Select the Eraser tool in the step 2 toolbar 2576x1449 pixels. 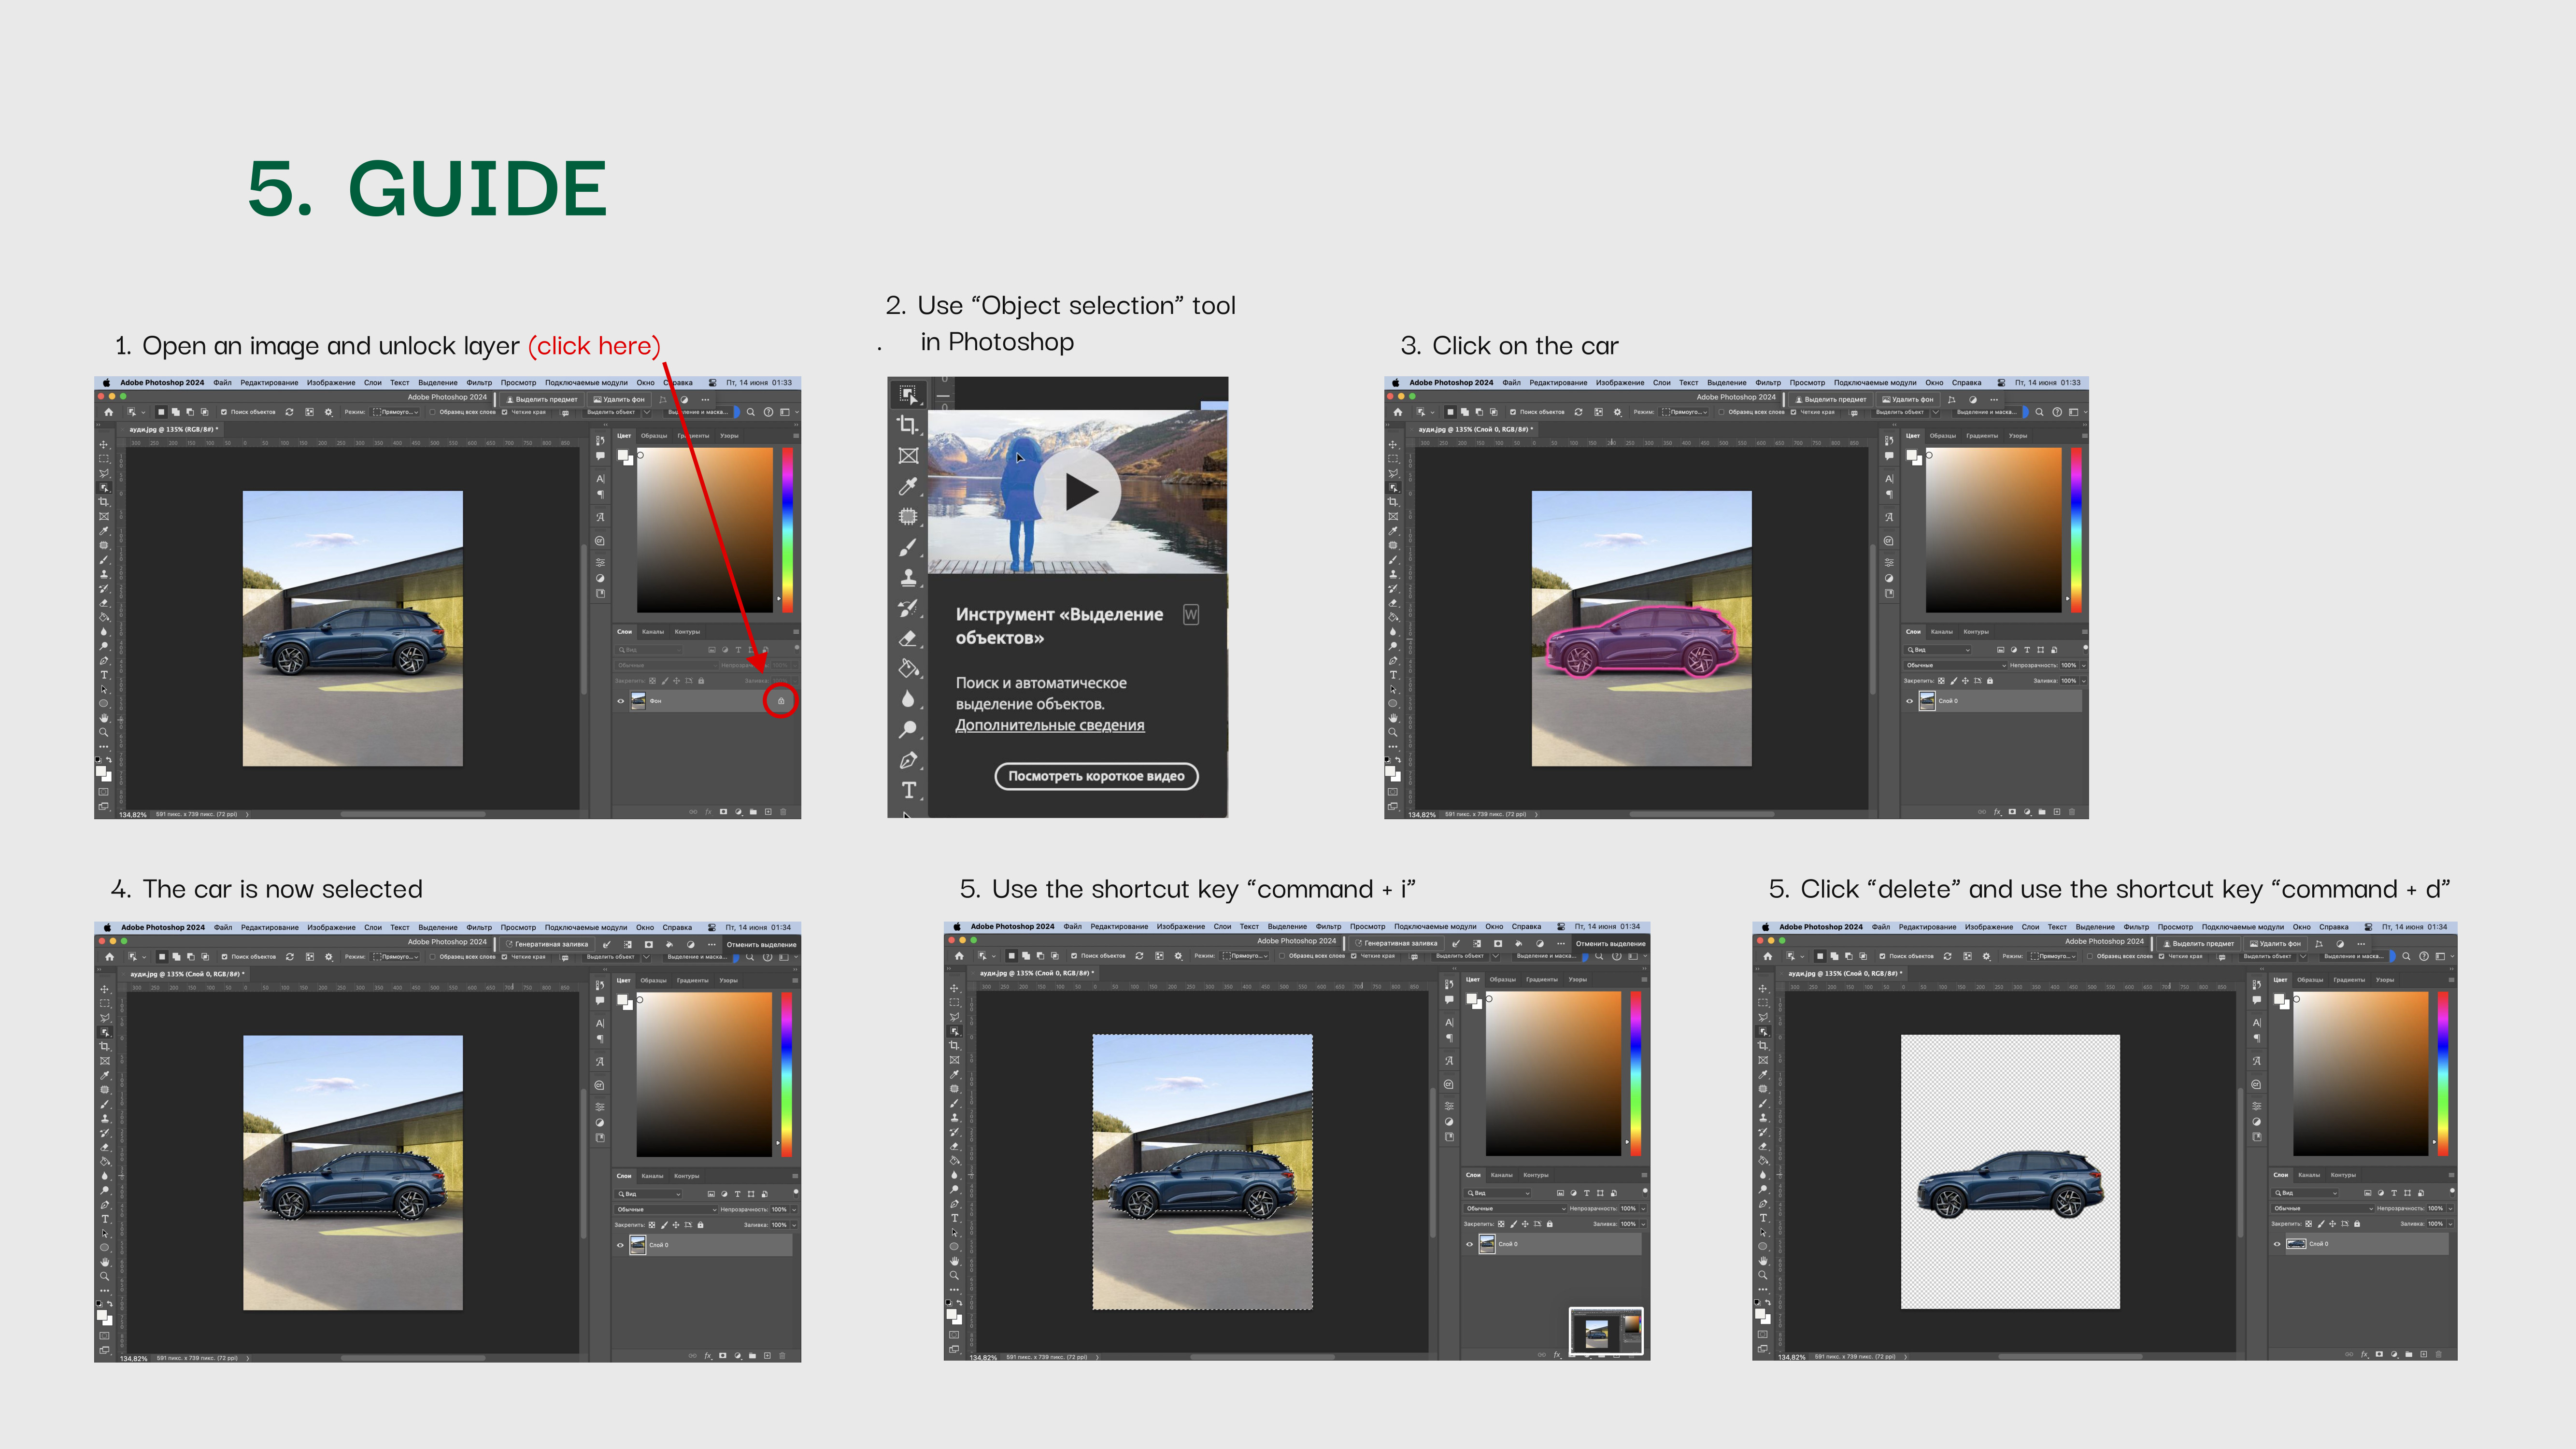(x=908, y=638)
